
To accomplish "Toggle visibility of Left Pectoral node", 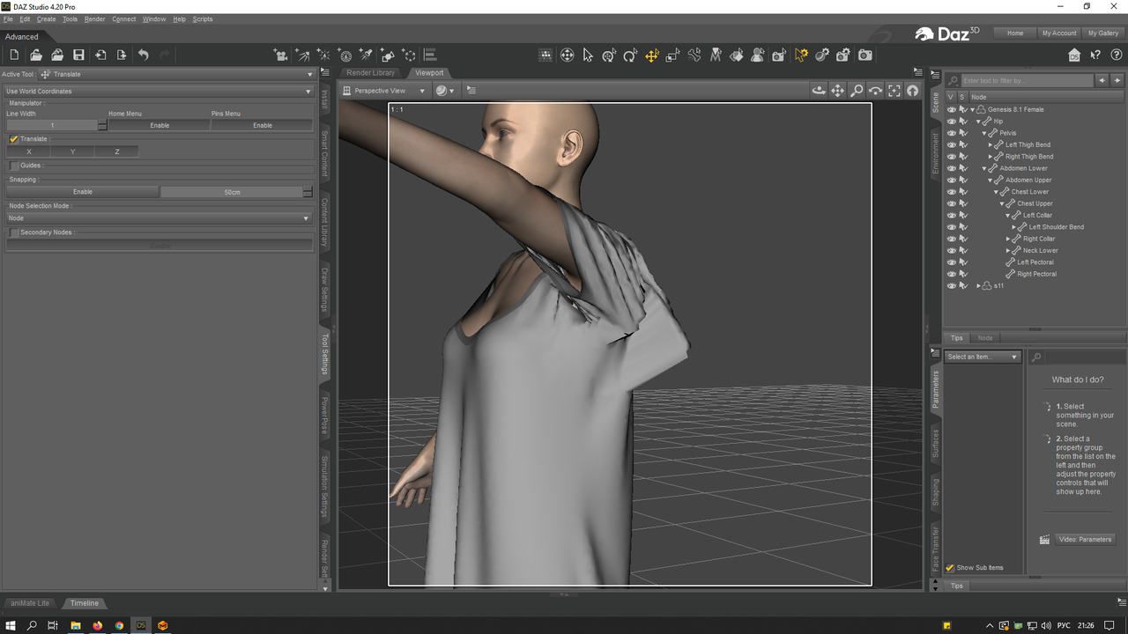I will coord(951,262).
